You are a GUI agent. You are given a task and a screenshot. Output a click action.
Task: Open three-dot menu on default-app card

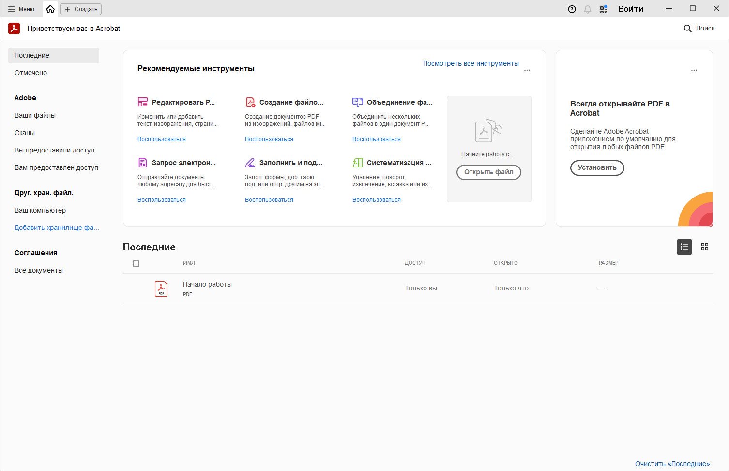[x=694, y=70]
